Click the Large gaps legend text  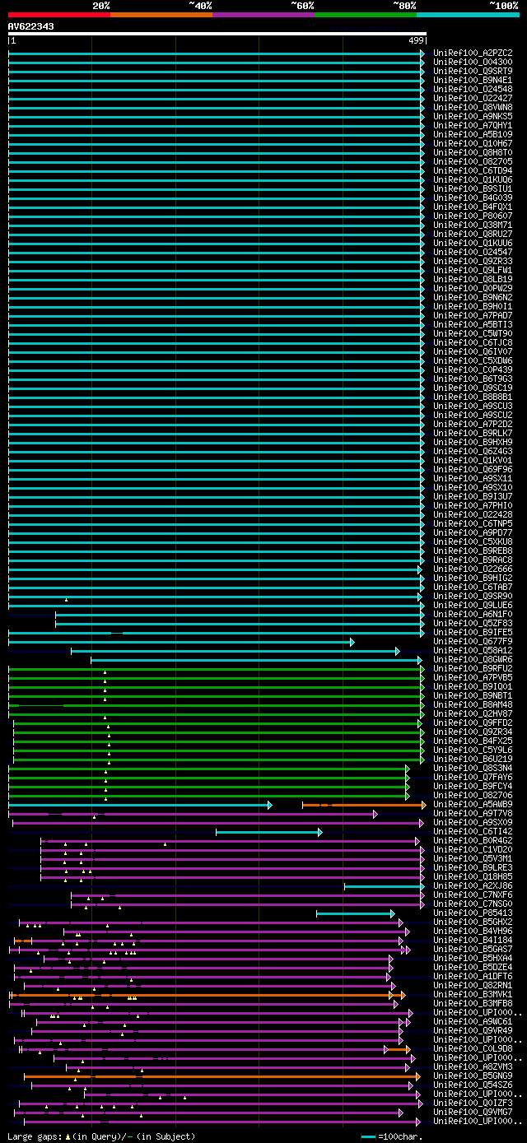pos(102,1136)
